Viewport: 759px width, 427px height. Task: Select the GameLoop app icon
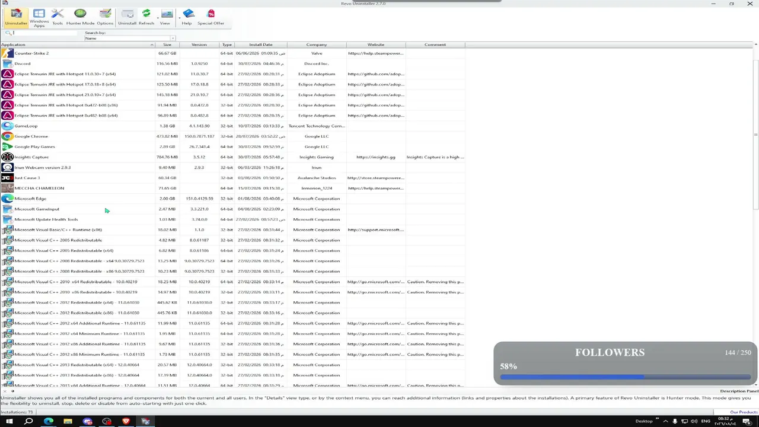tap(7, 126)
